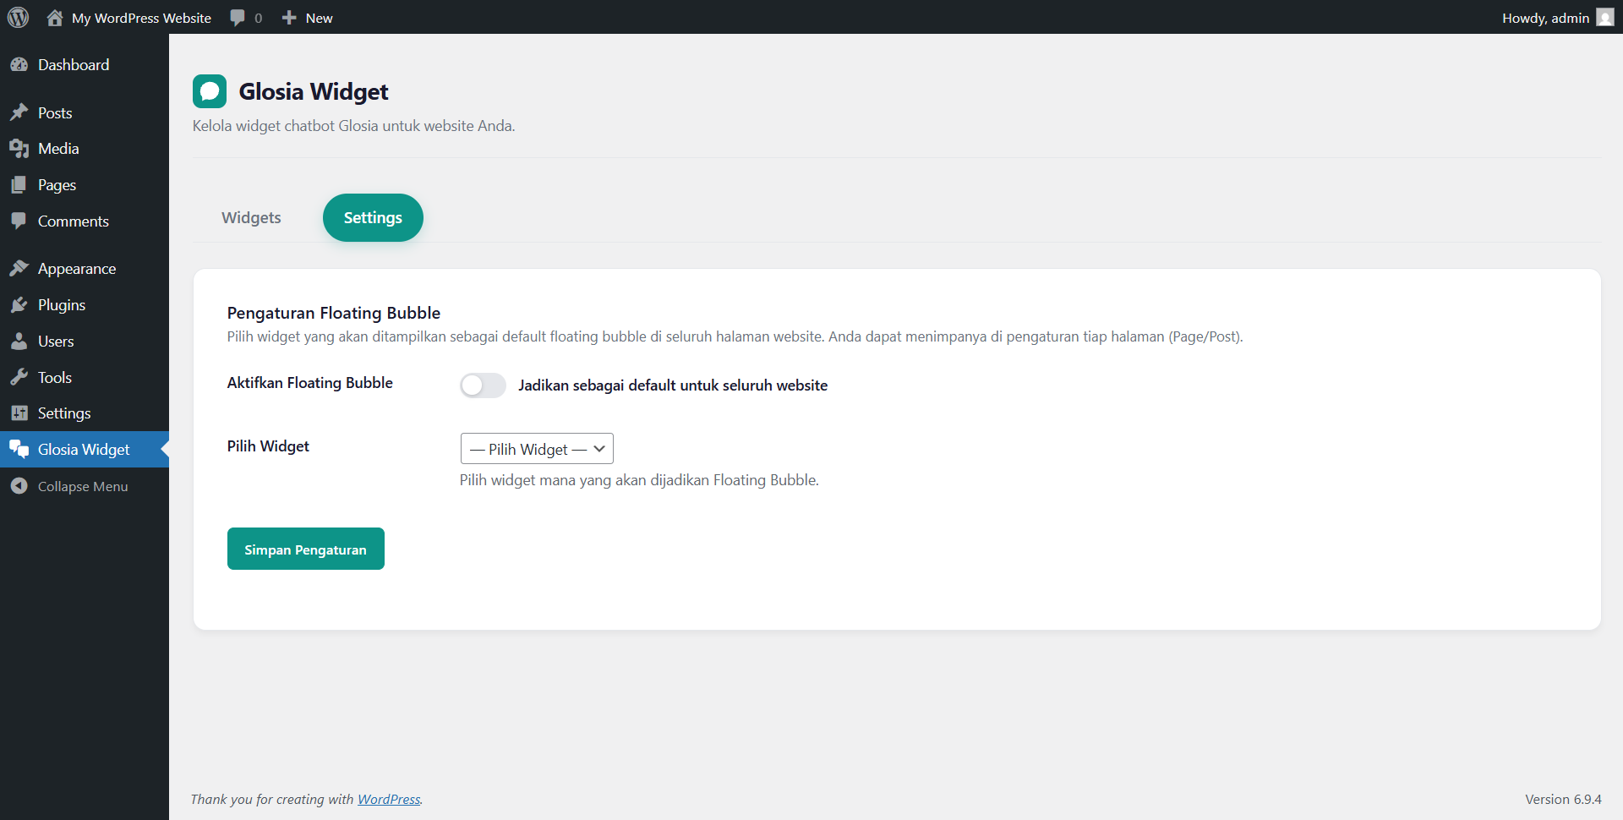Click the home icon beside the site name

pos(55,18)
